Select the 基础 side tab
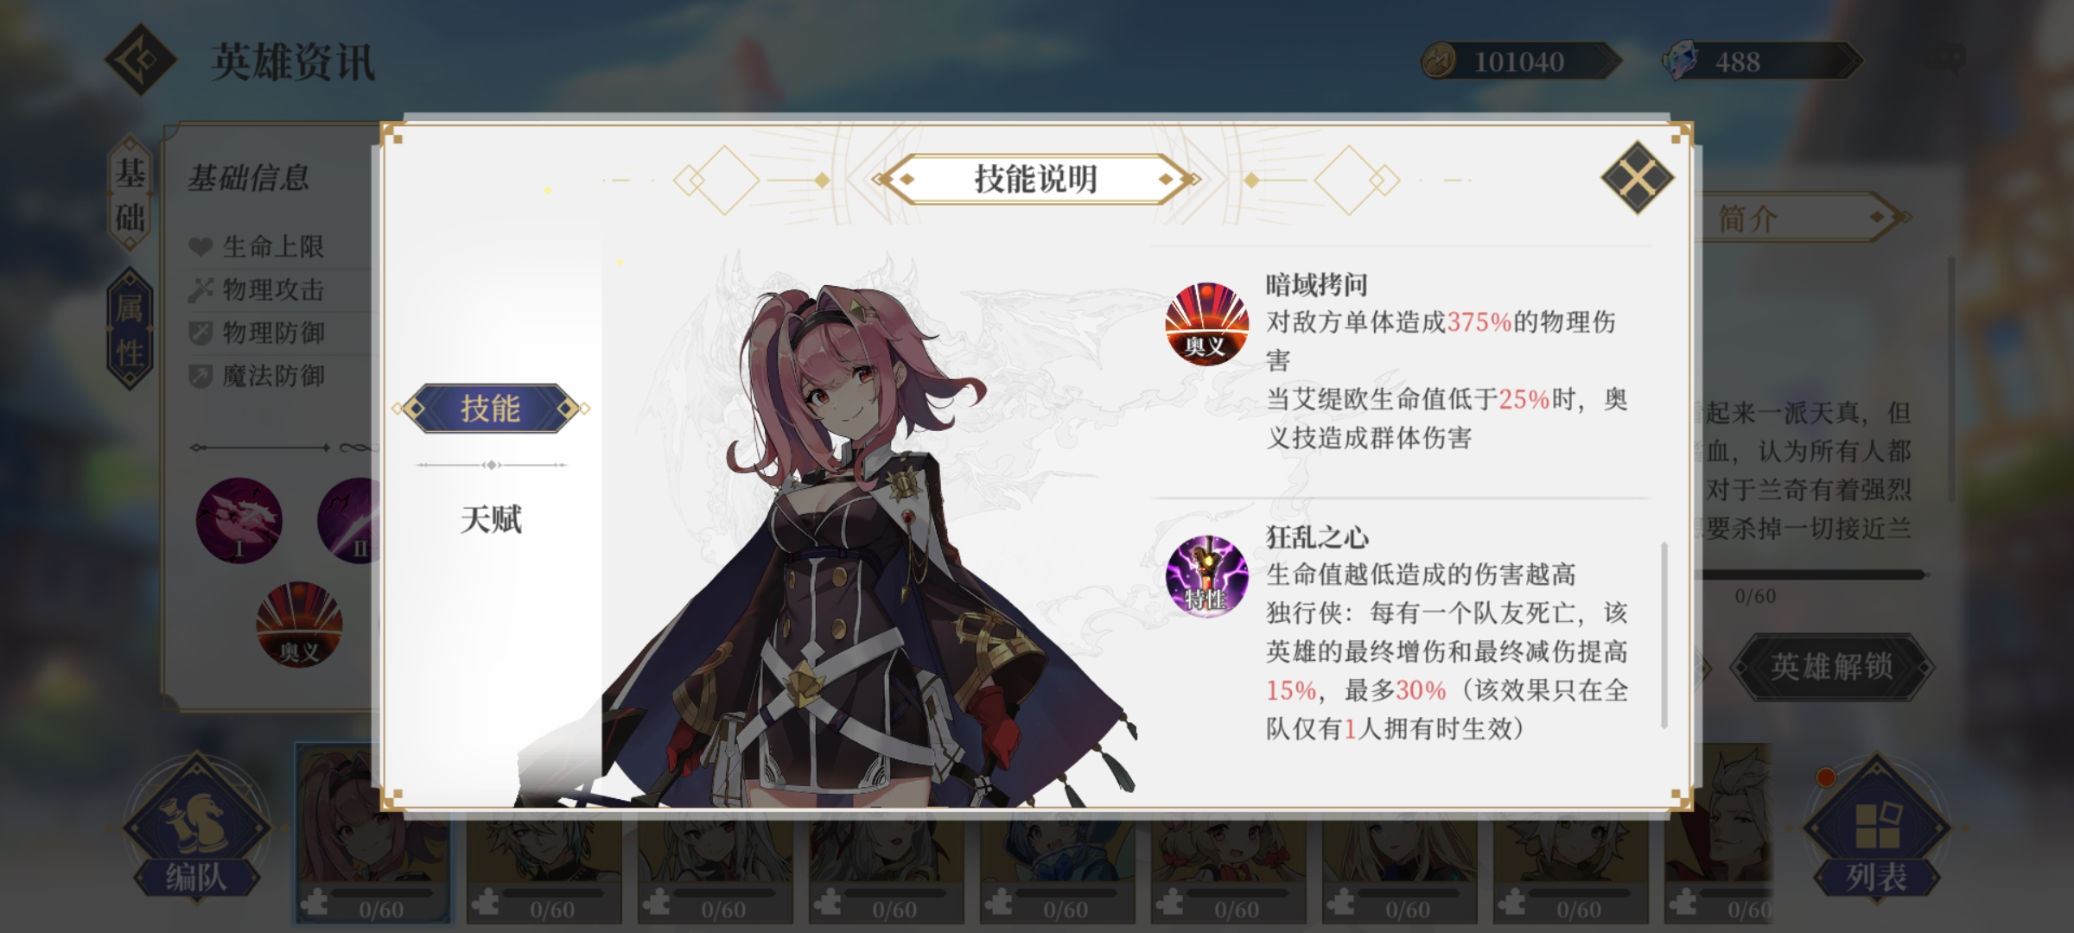Image resolution: width=2074 pixels, height=933 pixels. pyautogui.click(x=130, y=195)
